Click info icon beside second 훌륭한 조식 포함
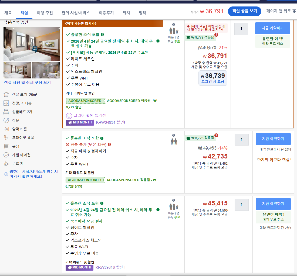 [102, 138]
